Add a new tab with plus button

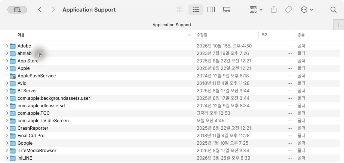point(339,25)
